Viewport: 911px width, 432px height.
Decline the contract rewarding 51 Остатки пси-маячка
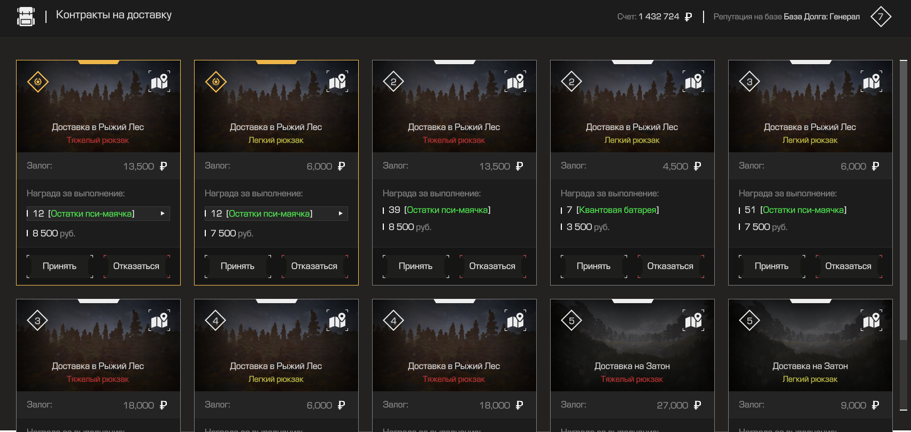848,266
